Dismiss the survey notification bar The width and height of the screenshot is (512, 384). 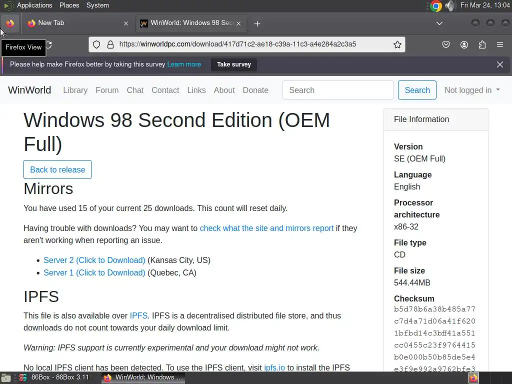(x=500, y=64)
